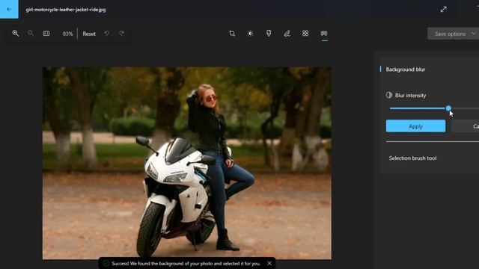The image size is (479, 269).
Task: Open the Filter tool
Action: pos(269,33)
